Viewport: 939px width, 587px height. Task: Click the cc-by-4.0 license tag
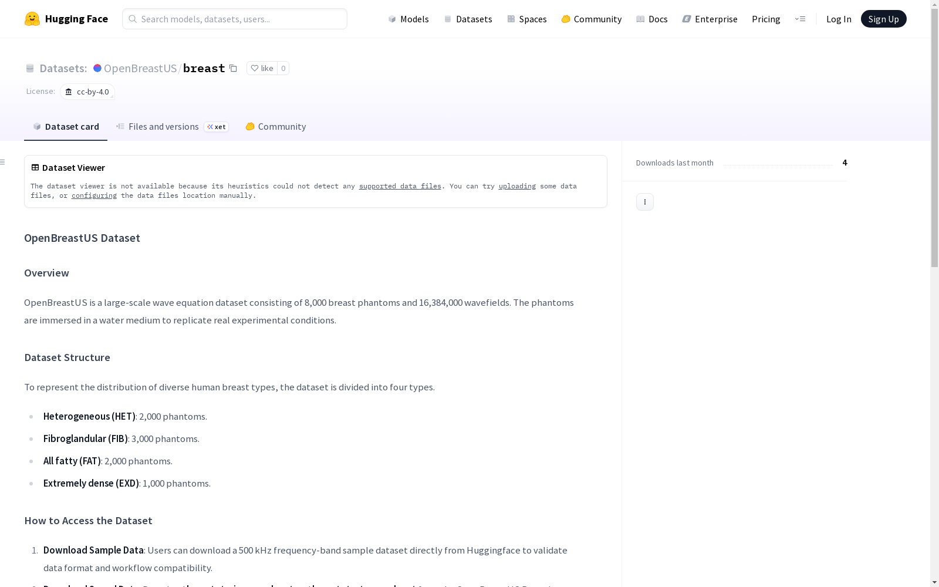87,92
